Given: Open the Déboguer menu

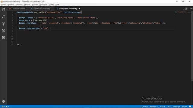Looking at the screenshot, I should click(43, 5).
